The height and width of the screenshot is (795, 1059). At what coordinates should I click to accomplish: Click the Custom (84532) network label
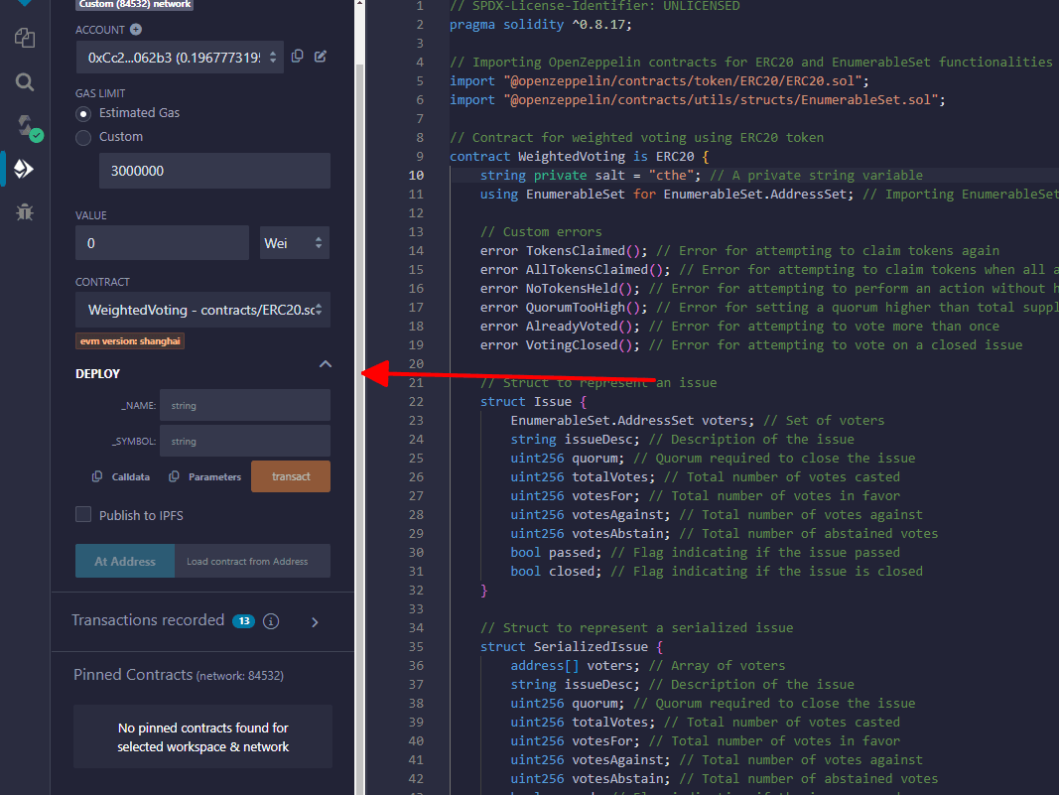click(134, 5)
